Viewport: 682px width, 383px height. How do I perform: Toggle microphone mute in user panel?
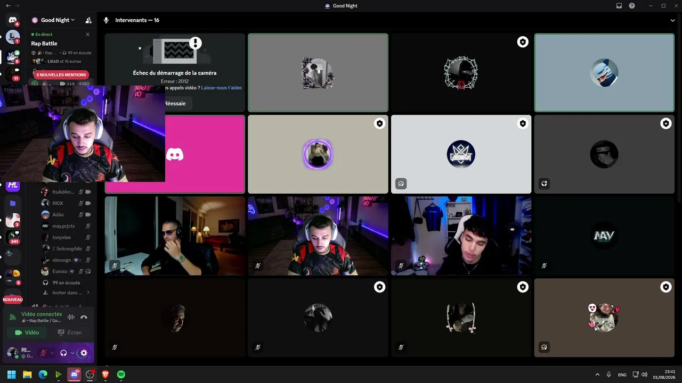43,353
